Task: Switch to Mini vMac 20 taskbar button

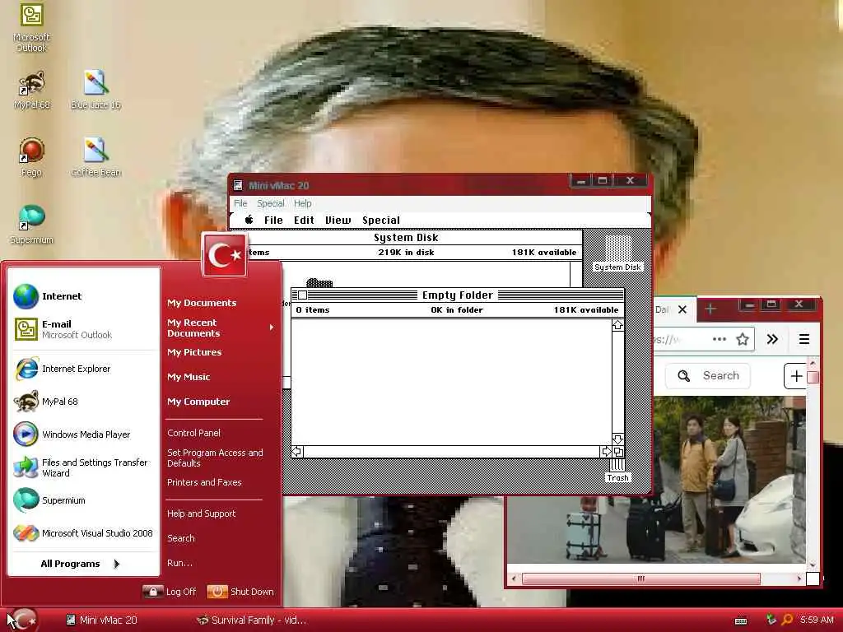Action: coord(102,620)
